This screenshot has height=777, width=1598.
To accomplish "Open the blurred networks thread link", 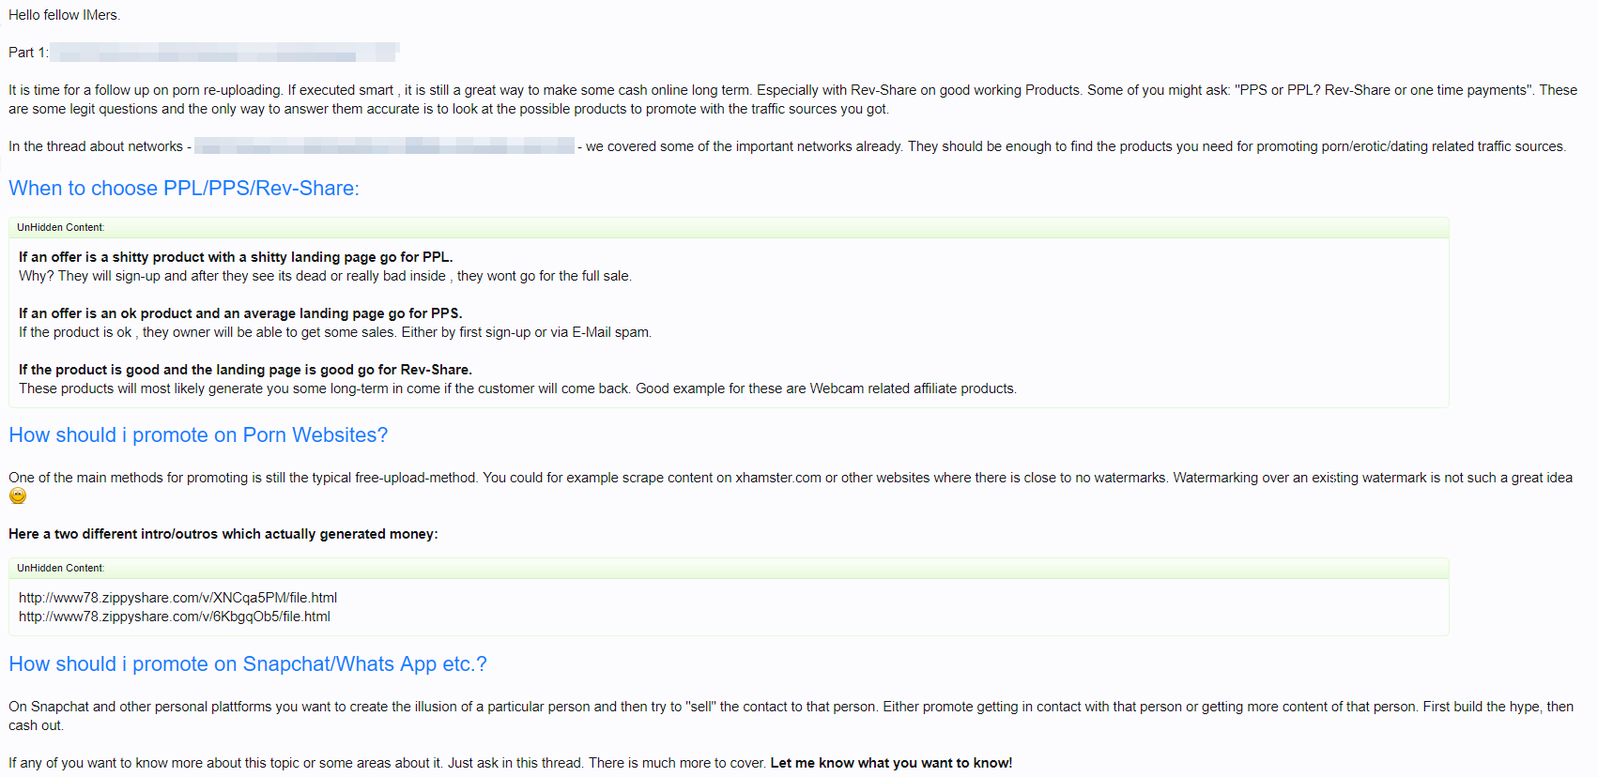I will pos(384,146).
